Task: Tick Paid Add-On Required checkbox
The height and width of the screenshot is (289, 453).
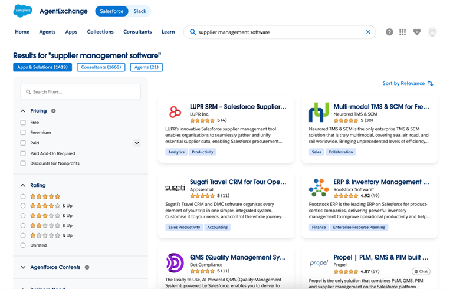Action: 23,153
